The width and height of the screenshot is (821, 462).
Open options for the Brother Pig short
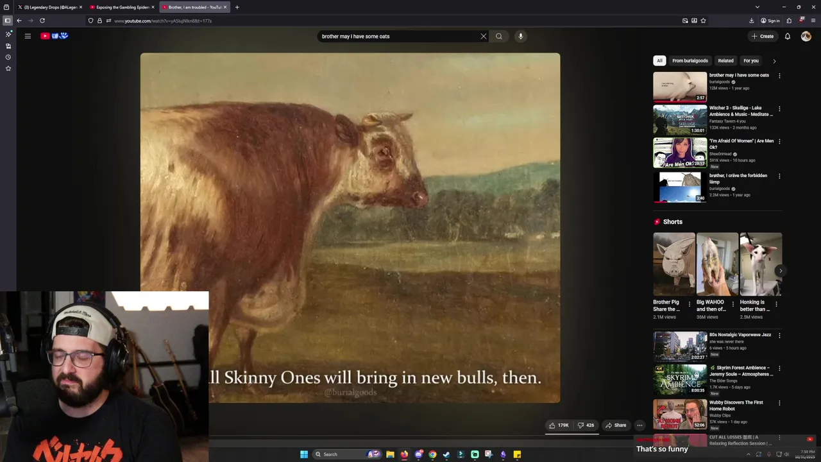click(690, 304)
